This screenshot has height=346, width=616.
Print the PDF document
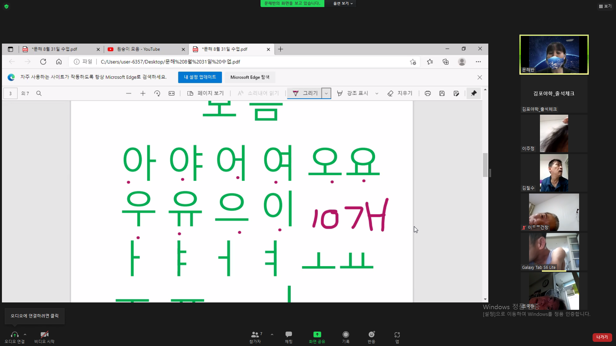pyautogui.click(x=428, y=93)
